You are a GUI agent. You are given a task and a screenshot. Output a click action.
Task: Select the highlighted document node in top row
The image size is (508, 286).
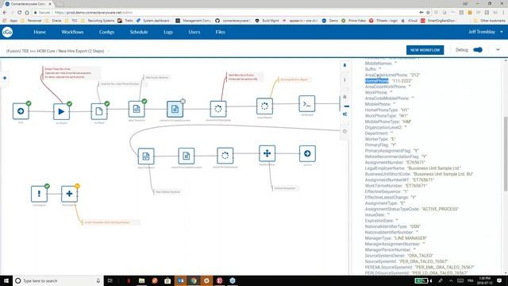[175, 110]
